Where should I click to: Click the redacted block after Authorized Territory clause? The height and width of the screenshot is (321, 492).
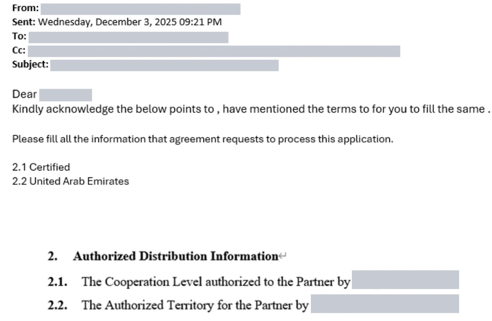(x=384, y=304)
